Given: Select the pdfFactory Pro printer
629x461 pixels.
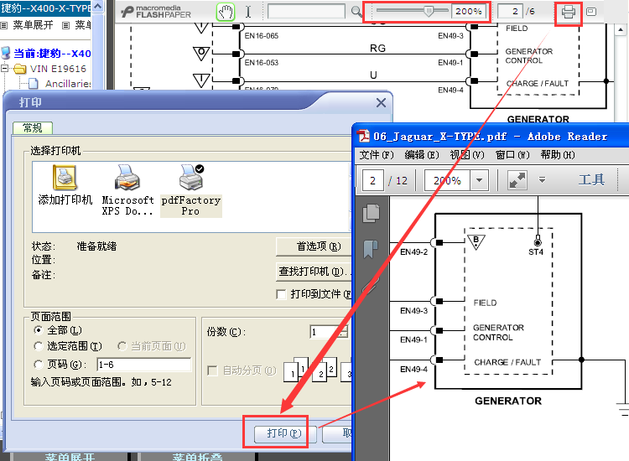Looking at the screenshot, I should [191, 190].
